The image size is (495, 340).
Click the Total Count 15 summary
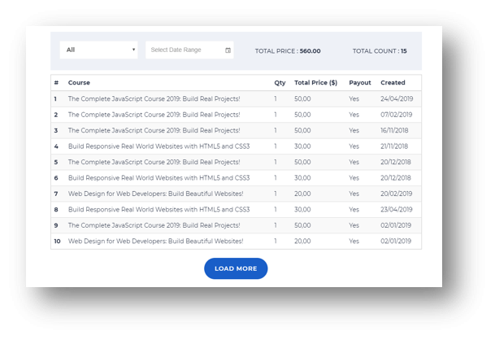pos(380,50)
